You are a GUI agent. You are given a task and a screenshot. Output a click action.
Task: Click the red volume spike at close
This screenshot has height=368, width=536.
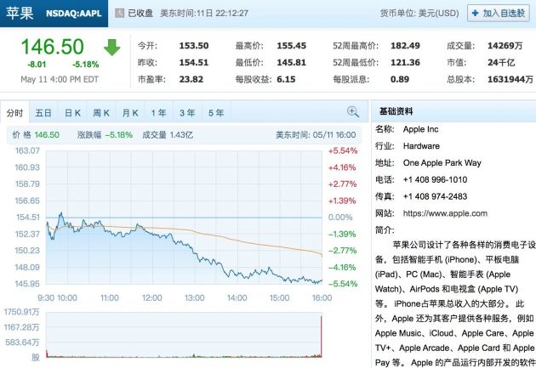tap(321, 336)
